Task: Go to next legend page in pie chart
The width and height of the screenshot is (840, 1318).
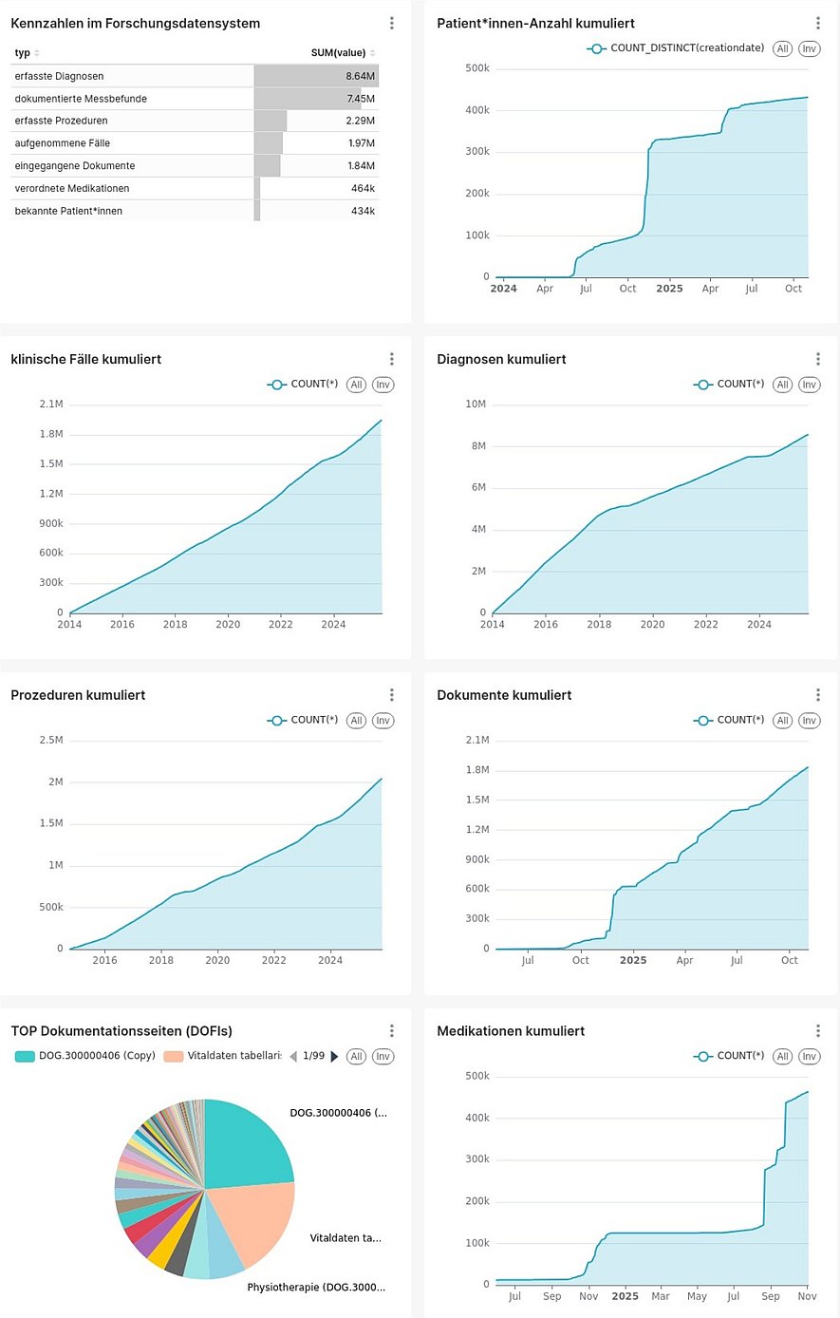Action: pos(334,1056)
